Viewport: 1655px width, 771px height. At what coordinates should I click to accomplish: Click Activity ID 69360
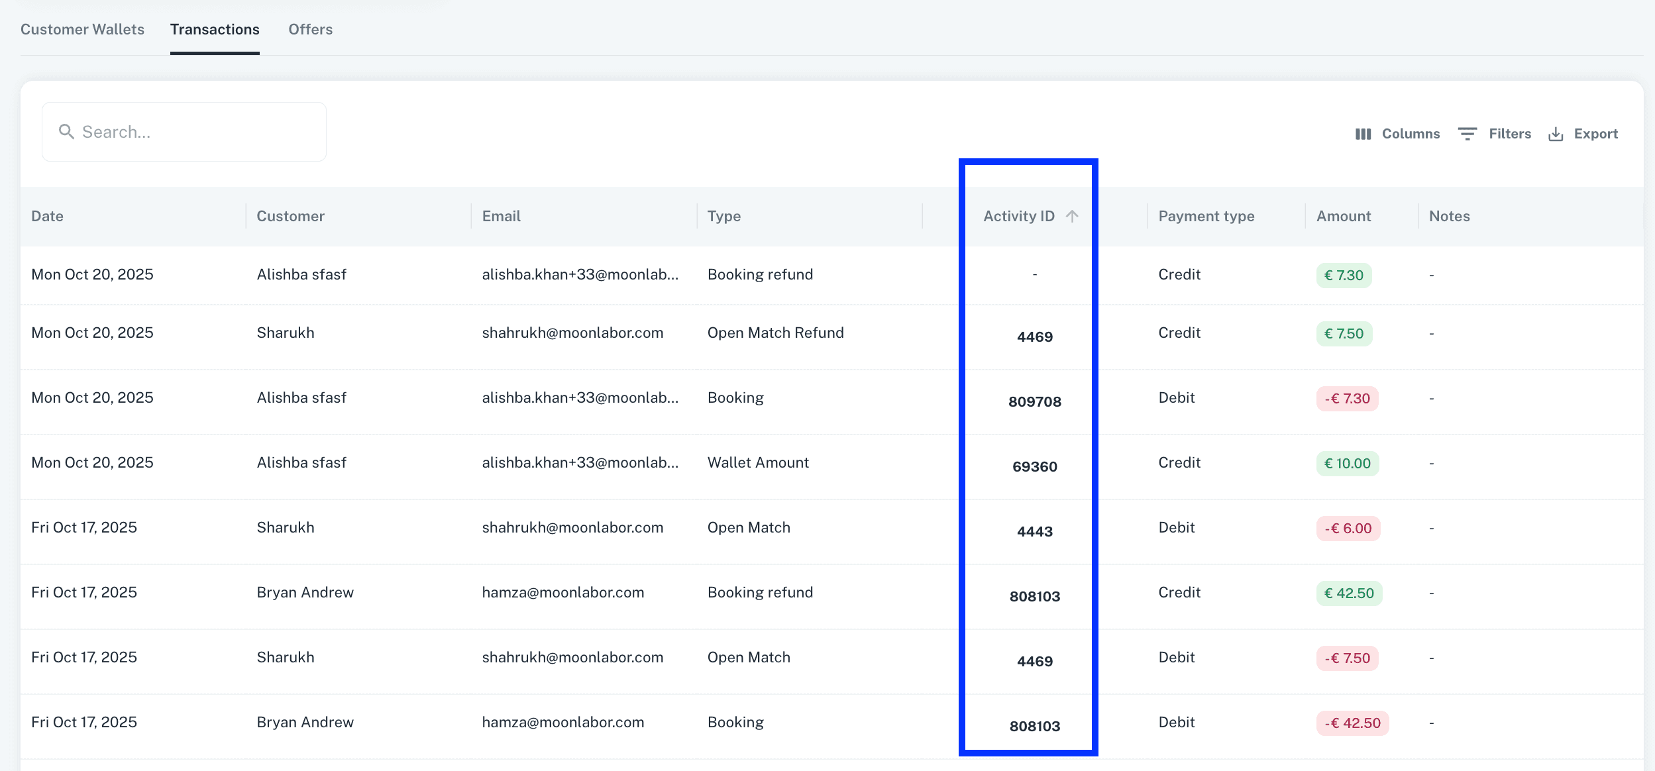click(1034, 466)
